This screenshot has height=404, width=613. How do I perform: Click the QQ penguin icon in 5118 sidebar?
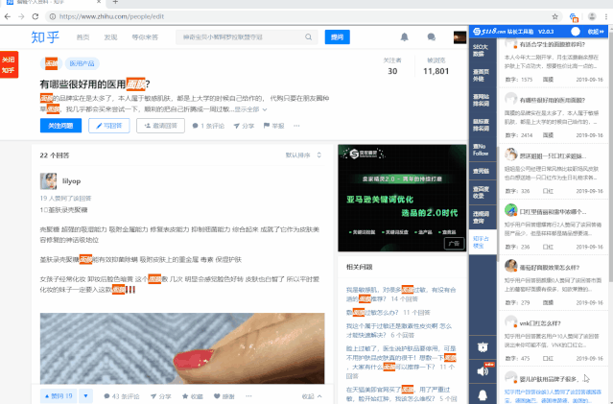click(483, 395)
